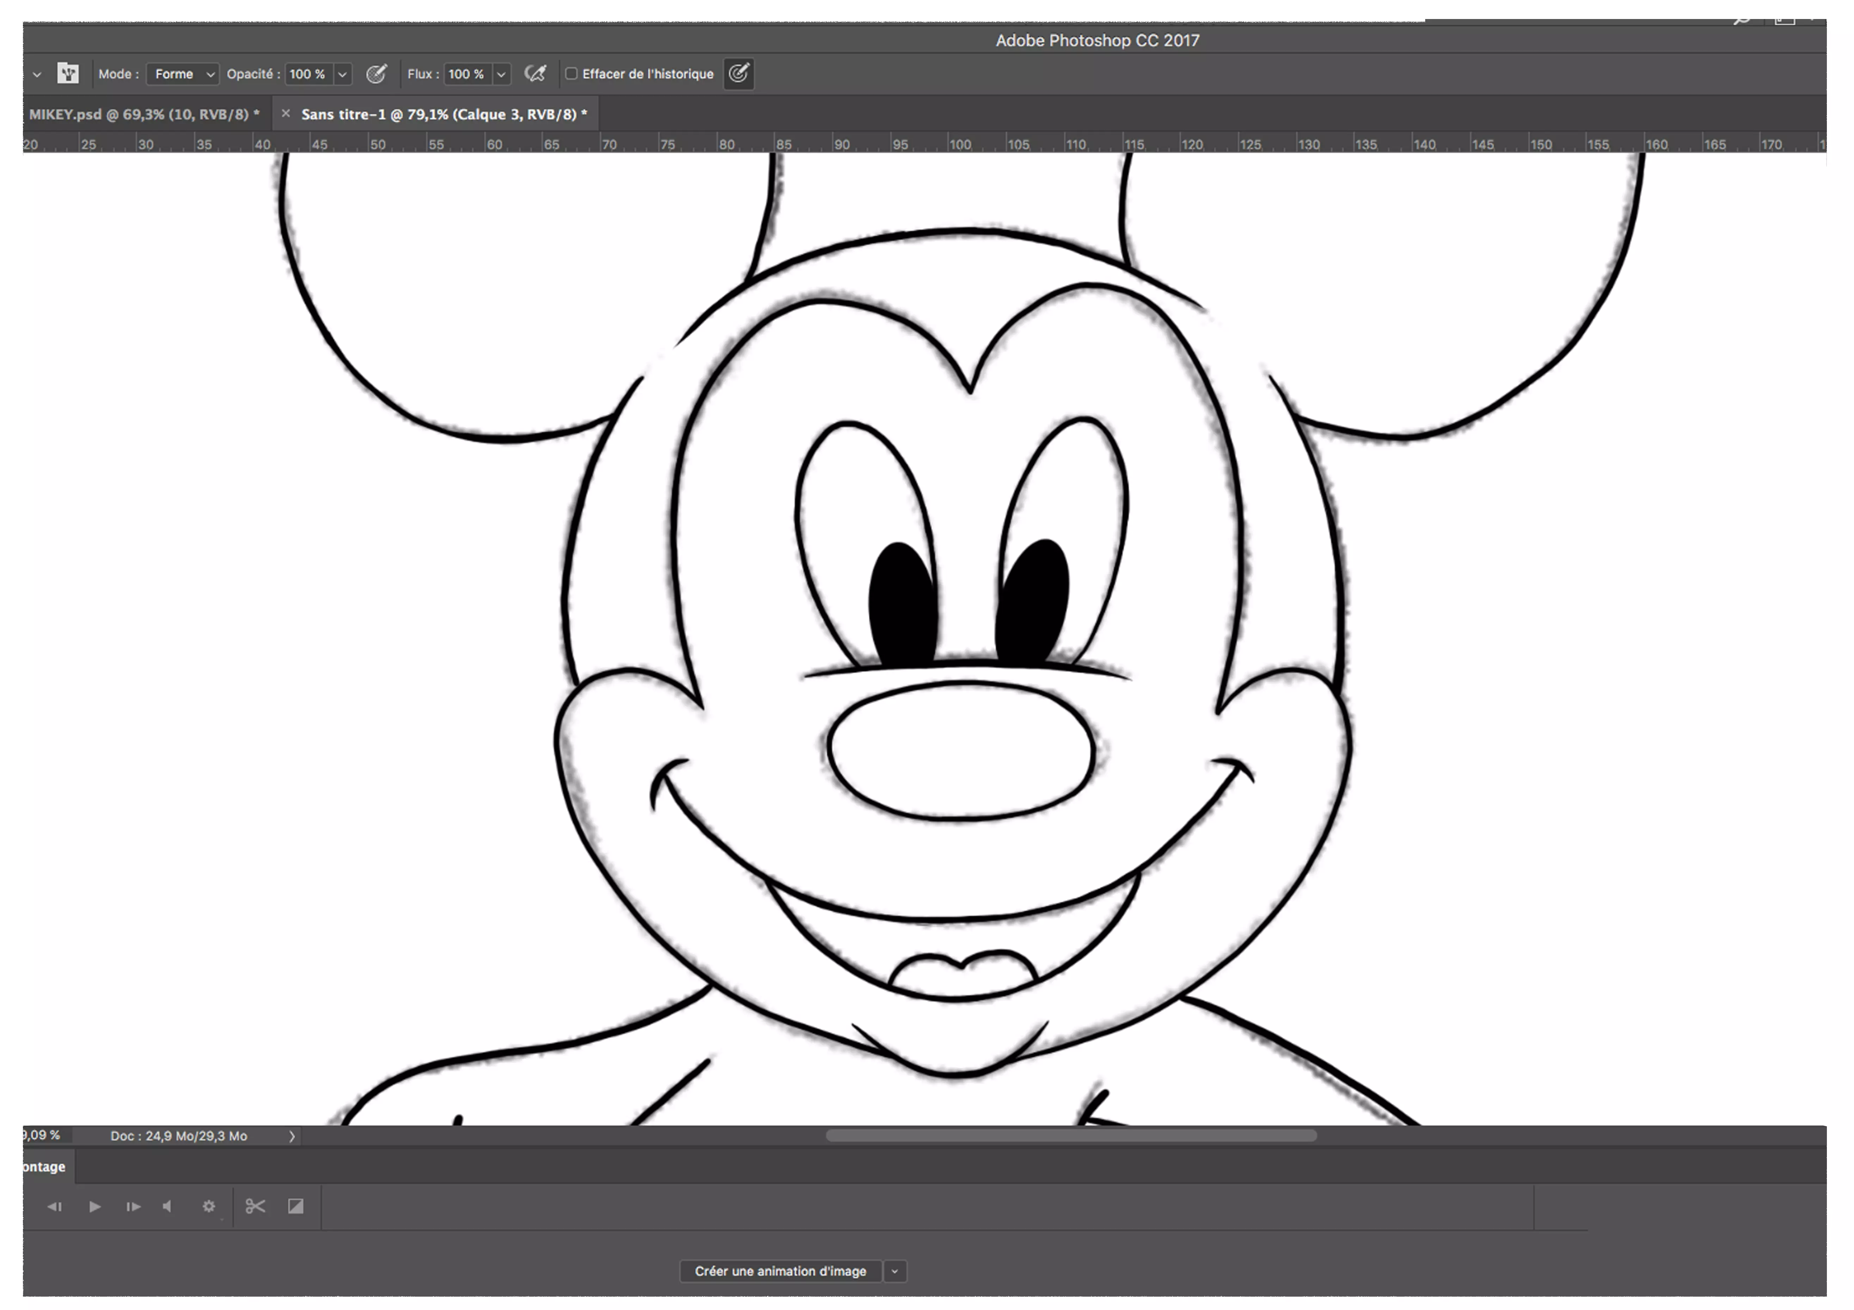Click the transition icon in the timeline toolbar
1854x1310 pixels.
pos(296,1207)
